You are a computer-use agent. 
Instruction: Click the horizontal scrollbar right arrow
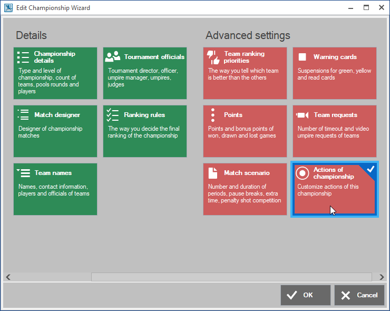point(382,277)
